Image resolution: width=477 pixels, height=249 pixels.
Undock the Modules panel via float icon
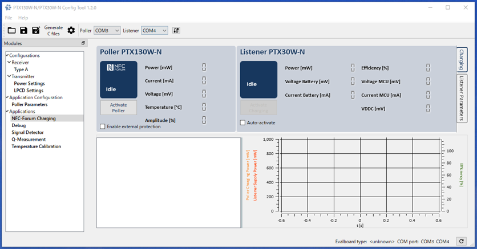coord(83,43)
